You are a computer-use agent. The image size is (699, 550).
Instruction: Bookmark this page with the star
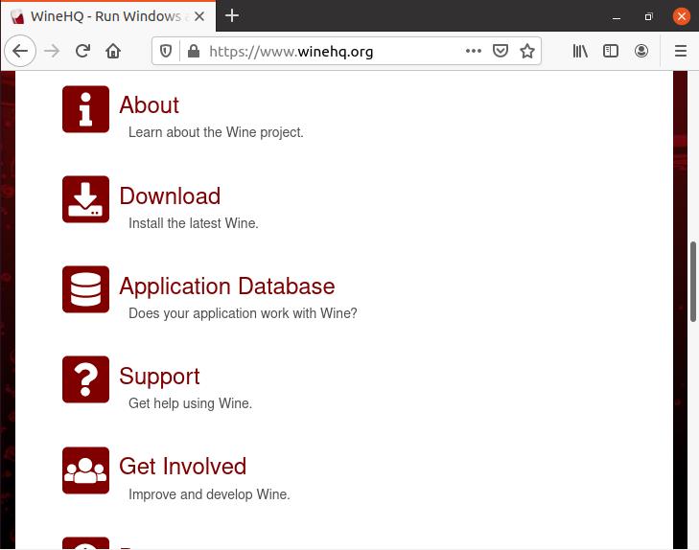tap(527, 51)
